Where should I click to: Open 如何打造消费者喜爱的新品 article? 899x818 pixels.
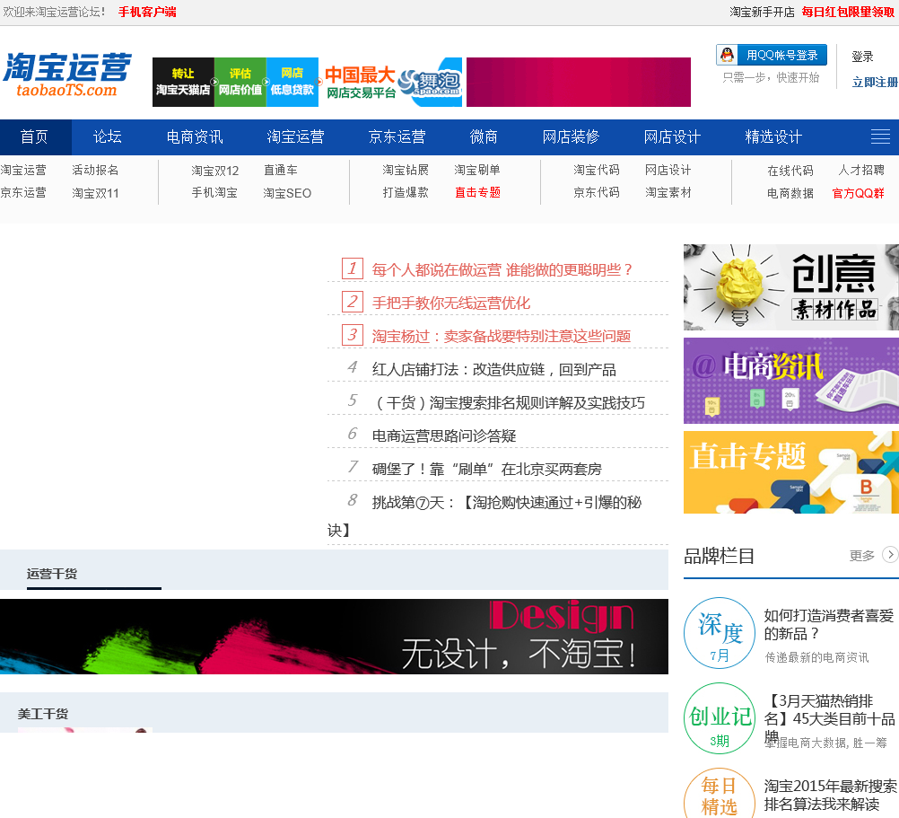point(828,625)
